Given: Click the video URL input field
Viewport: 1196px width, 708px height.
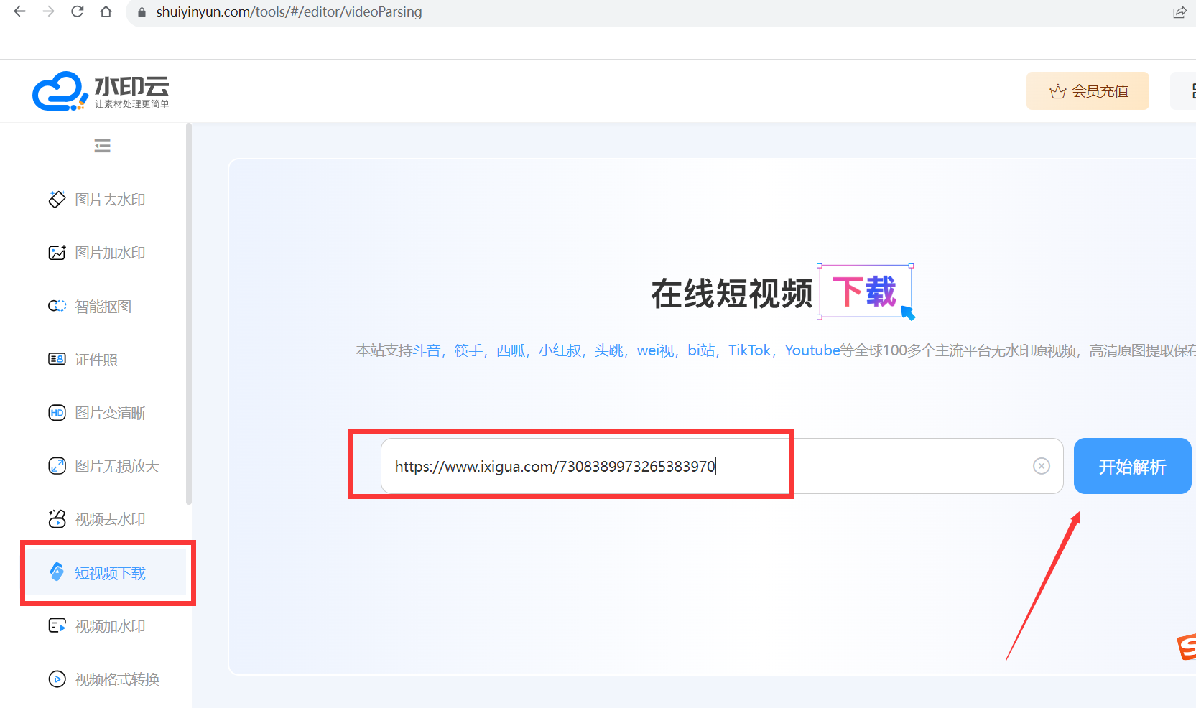Looking at the screenshot, I should [x=722, y=466].
